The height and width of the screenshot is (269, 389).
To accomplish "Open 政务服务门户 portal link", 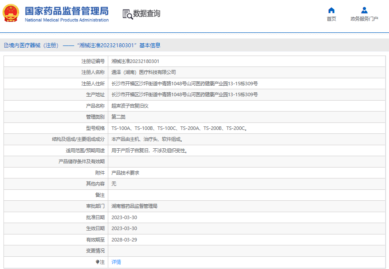I will point(364,19).
